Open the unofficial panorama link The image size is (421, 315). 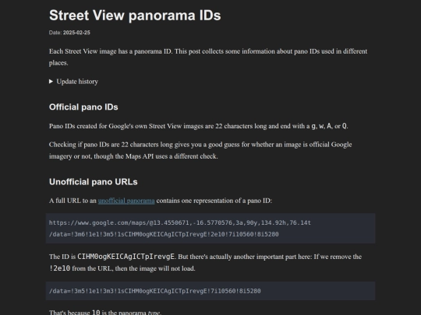coord(126,201)
